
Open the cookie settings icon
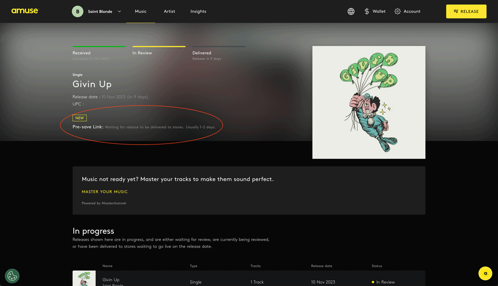[12, 276]
